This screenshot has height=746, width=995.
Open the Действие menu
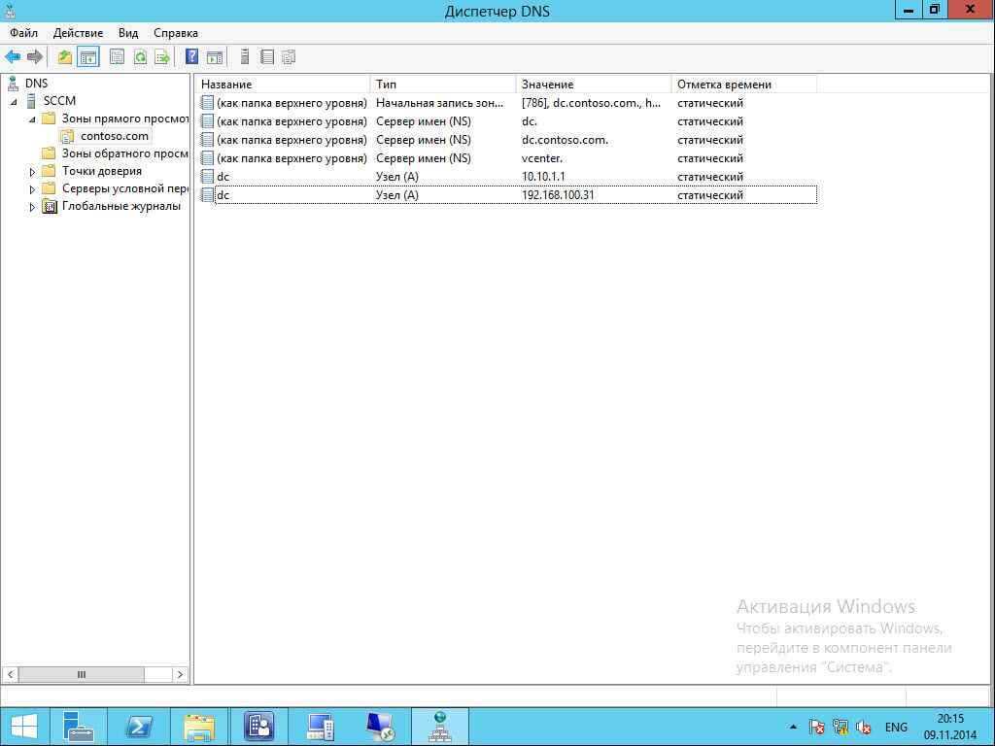(x=78, y=33)
